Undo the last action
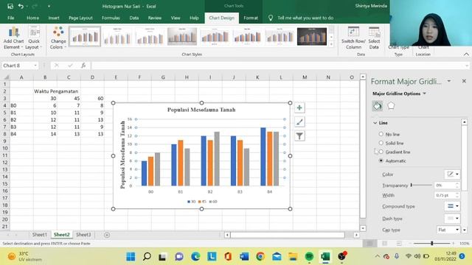 pos(21,6)
